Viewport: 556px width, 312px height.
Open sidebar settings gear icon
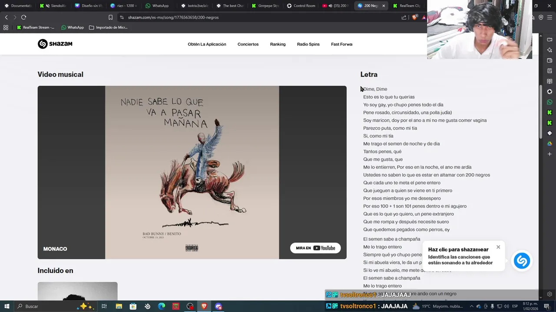(x=549, y=294)
